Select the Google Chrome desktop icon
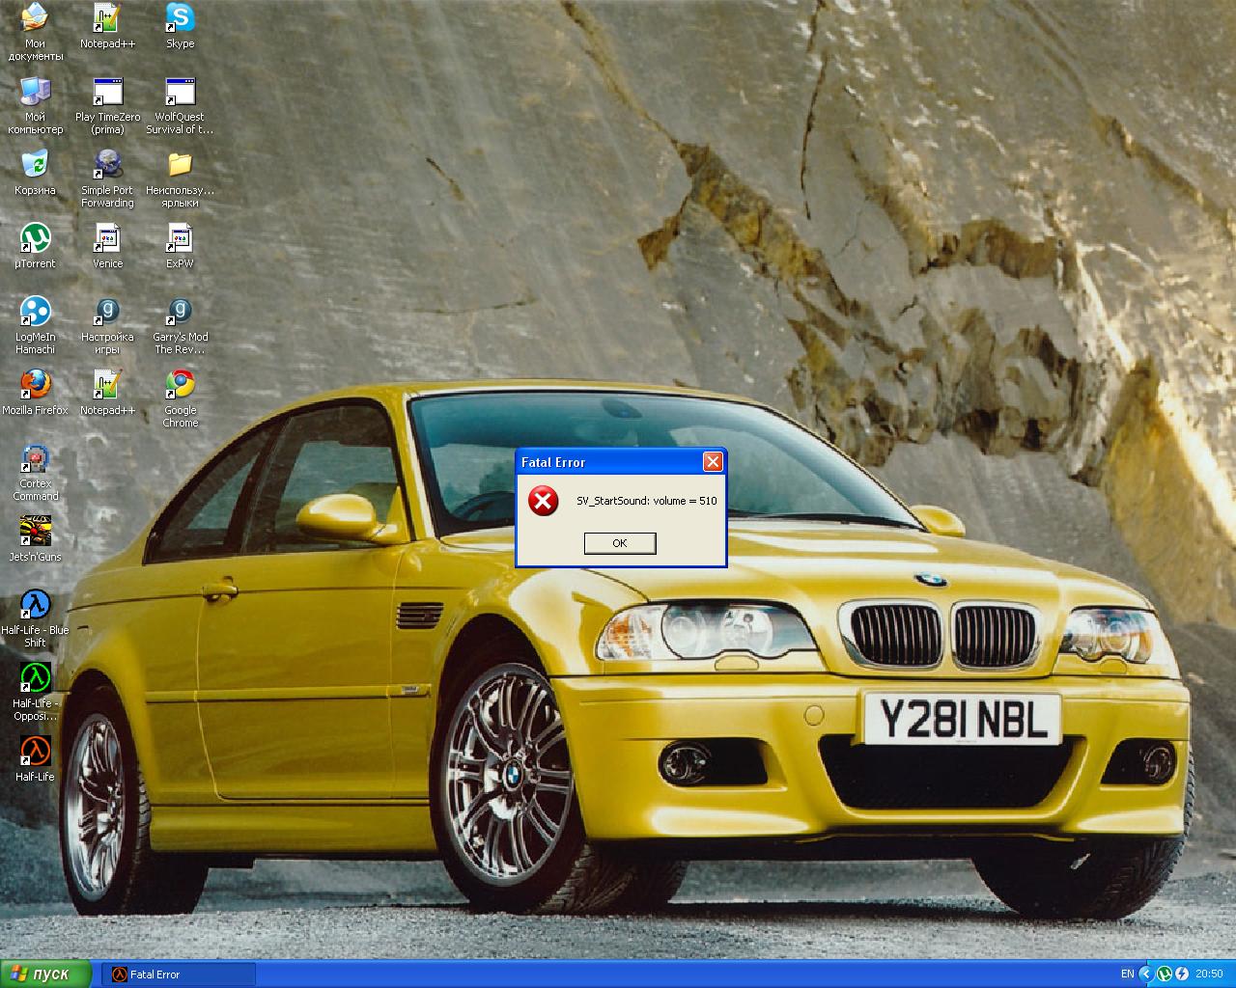1236x988 pixels. click(x=180, y=398)
